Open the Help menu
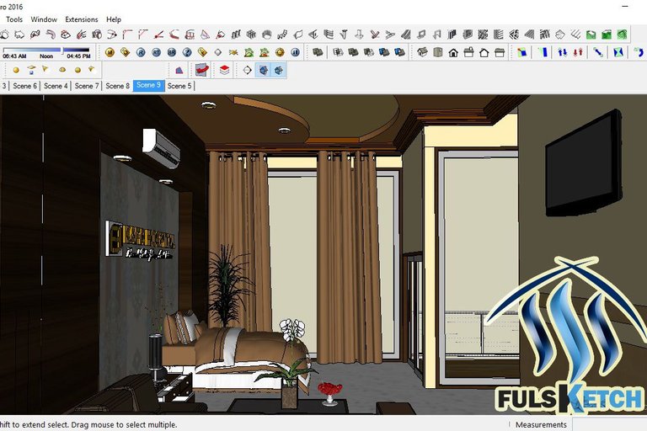 pos(114,19)
